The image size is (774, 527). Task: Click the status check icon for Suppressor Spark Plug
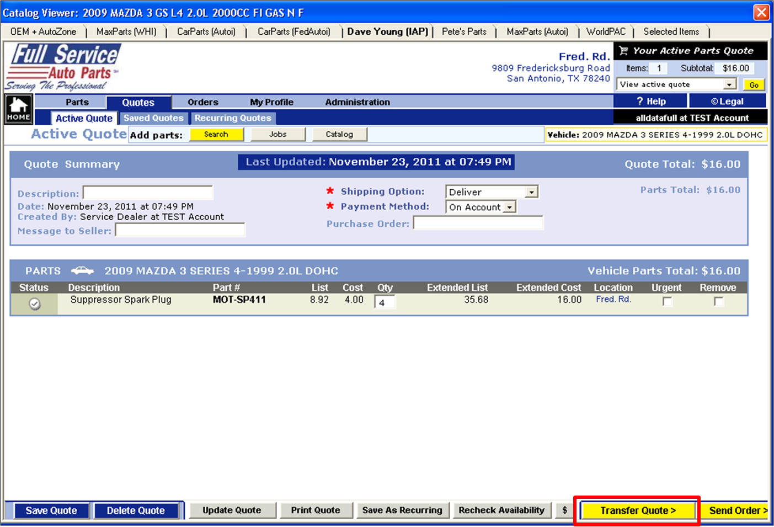point(35,304)
